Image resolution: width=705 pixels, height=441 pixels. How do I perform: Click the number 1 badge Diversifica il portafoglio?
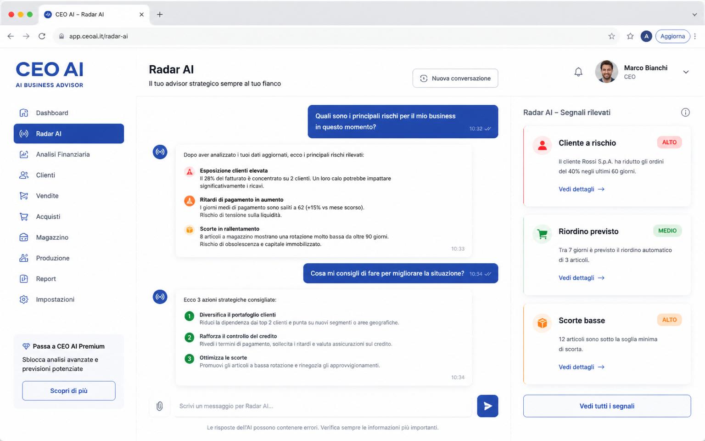pyautogui.click(x=189, y=316)
